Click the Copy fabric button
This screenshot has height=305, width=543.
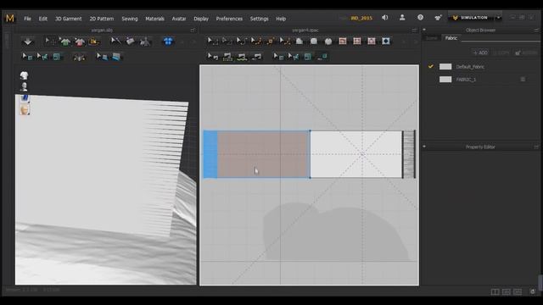[501, 53]
